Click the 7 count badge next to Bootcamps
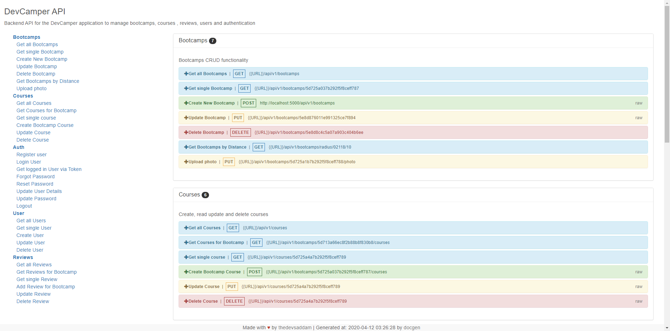The image size is (670, 331). click(x=212, y=41)
